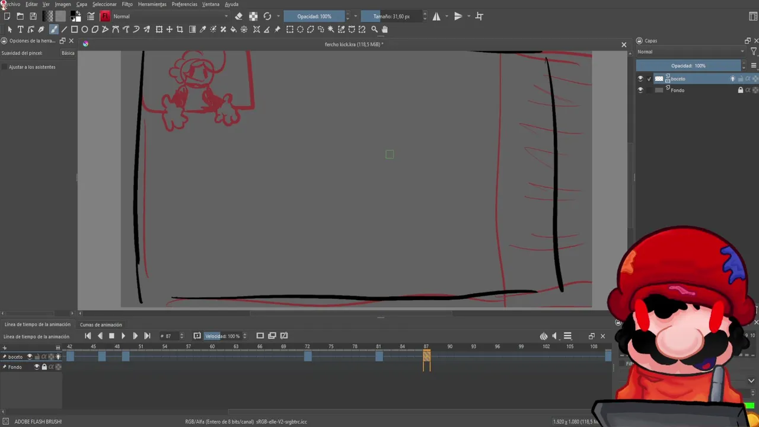Go to next keyframe
This screenshot has width=759, height=427.
147,336
